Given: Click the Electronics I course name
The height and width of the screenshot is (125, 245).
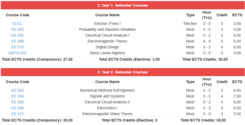Looking at the screenshot, I should coord(107,108).
